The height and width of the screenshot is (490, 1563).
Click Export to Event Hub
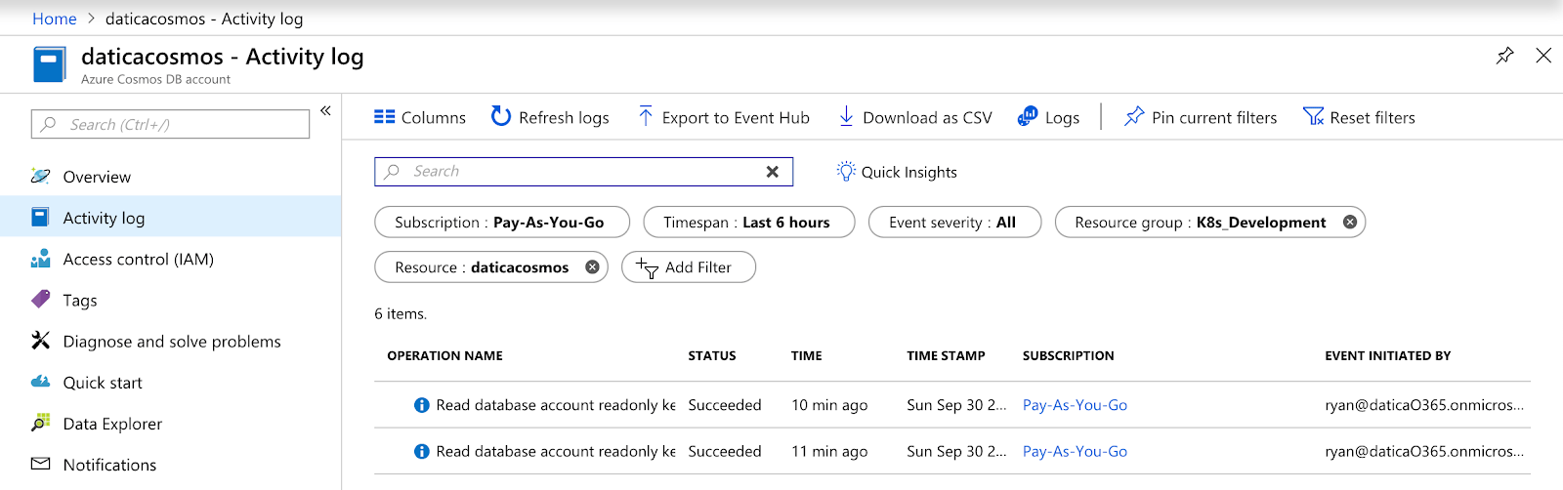(724, 117)
